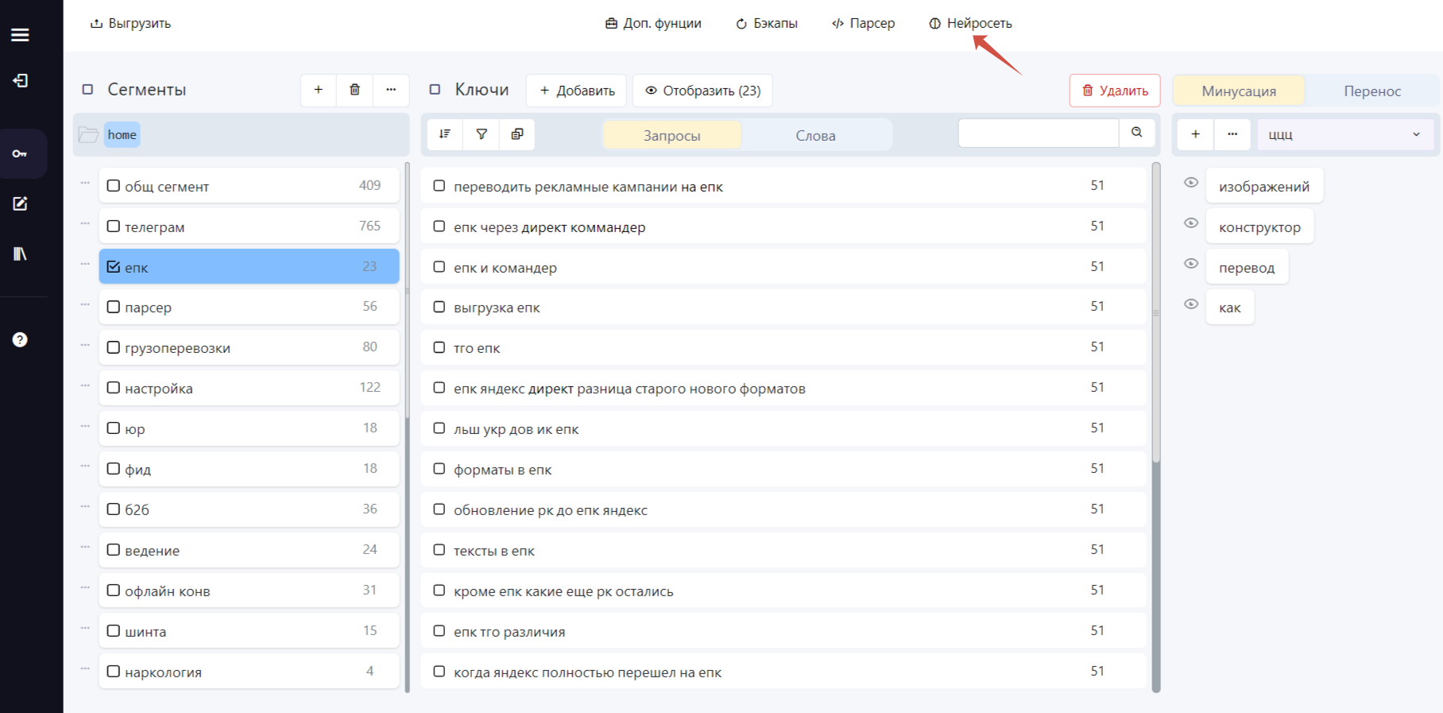Open the segments more options ellipsis
The image size is (1443, 713).
pyautogui.click(x=391, y=90)
